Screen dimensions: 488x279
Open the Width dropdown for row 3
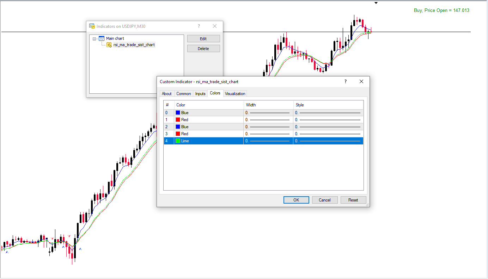(268, 134)
